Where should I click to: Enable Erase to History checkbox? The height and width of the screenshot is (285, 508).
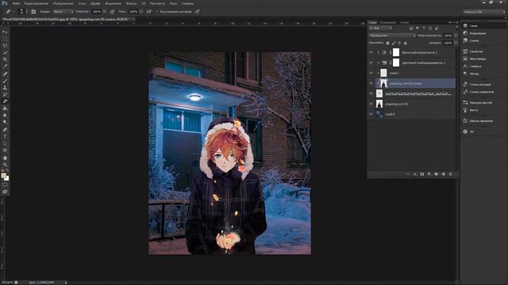click(x=157, y=12)
